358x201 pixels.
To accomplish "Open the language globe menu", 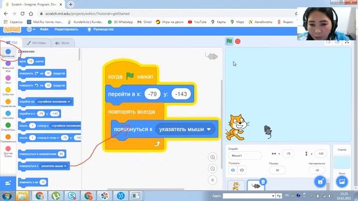I will (x=31, y=30).
